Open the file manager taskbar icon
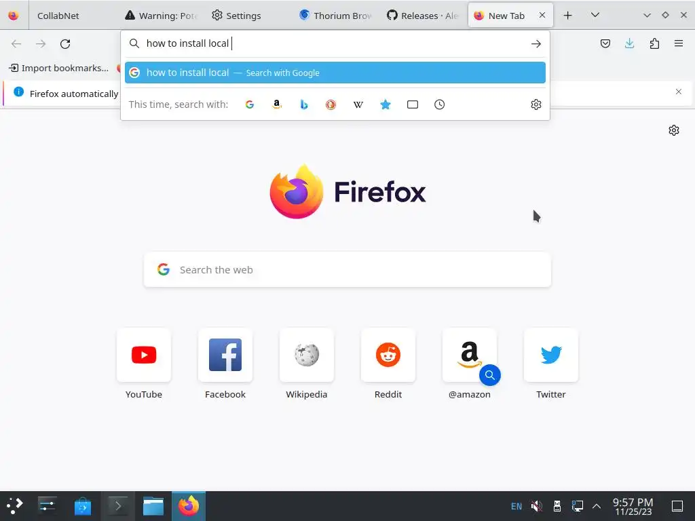 (x=153, y=506)
